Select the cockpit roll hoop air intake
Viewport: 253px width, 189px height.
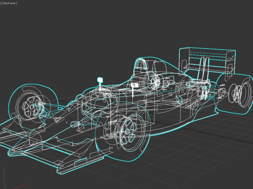(141, 64)
